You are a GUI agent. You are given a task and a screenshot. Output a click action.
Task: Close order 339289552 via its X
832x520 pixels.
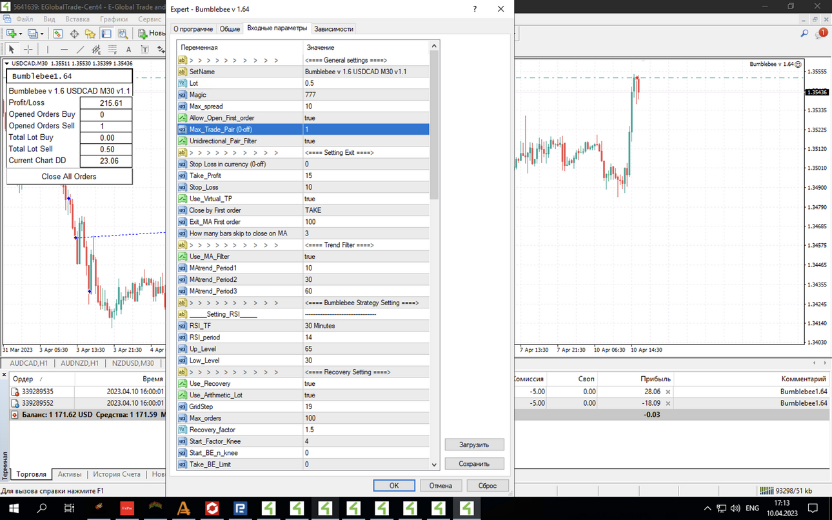point(668,403)
